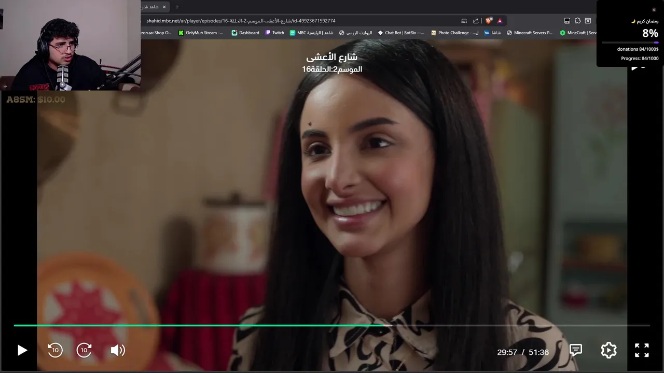Image resolution: width=664 pixels, height=373 pixels.
Task: Click the cast/screen icon in address bar
Action: (464, 21)
